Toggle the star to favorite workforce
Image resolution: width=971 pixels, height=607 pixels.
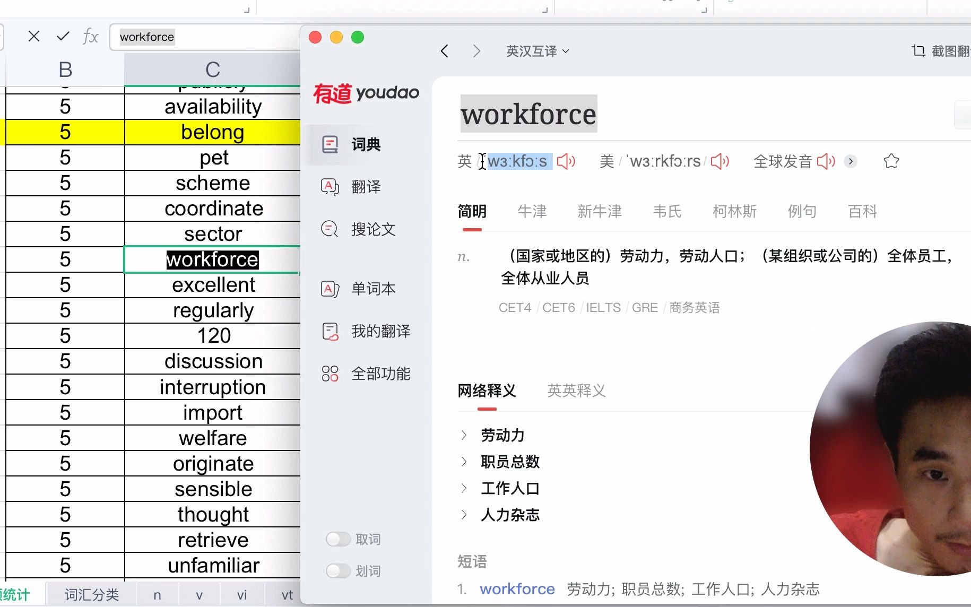tap(891, 161)
